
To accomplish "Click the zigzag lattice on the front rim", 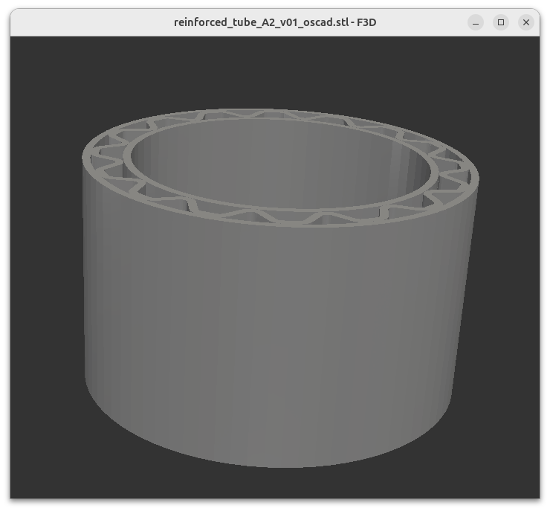I will point(282,214).
